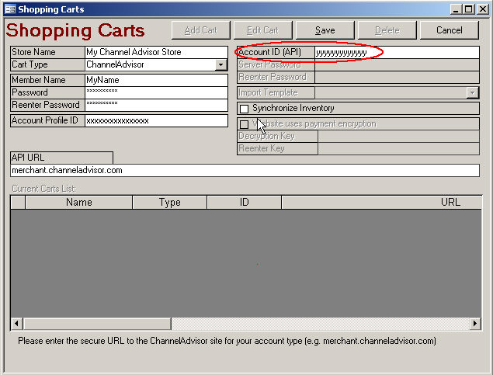493x375 pixels.
Task: Click the API URL label
Action: coord(28,158)
